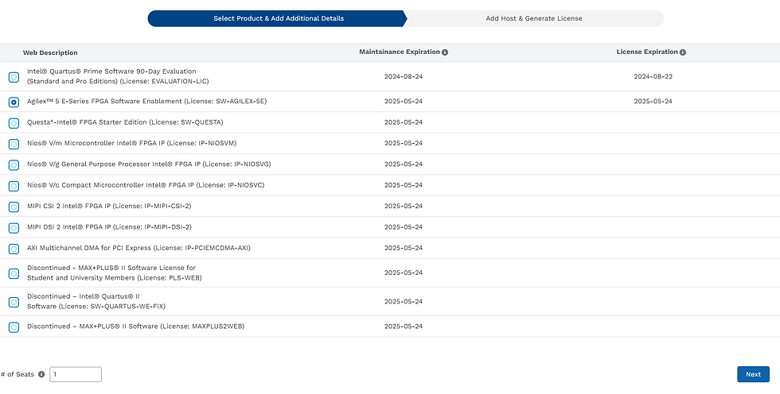The image size is (780, 394).
Task: Select the Nios V/m Microcontroller radio button
Action: (14, 144)
